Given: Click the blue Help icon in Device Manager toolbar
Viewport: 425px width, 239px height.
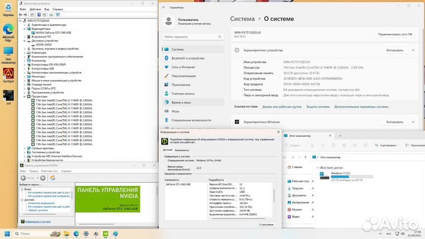Looking at the screenshot, I should 39,15.
